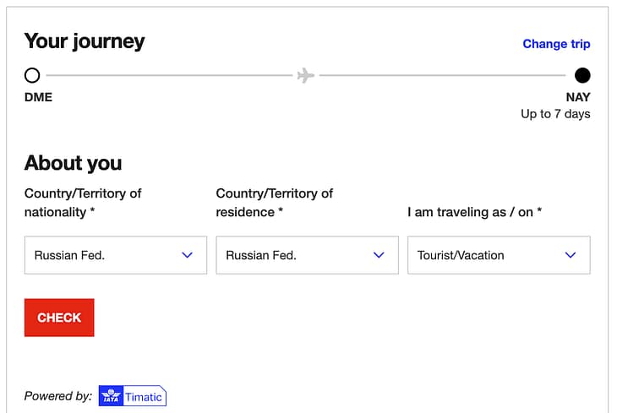Select the NAY airport code label
617x413 pixels.
click(578, 97)
